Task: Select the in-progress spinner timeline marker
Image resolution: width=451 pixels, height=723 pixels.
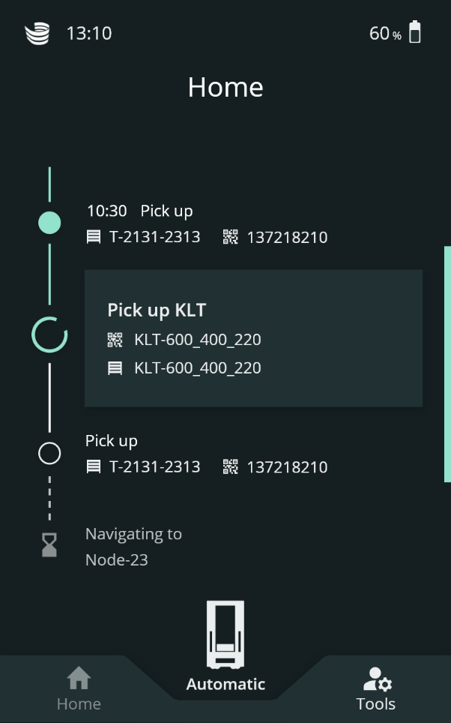Action: point(49,334)
